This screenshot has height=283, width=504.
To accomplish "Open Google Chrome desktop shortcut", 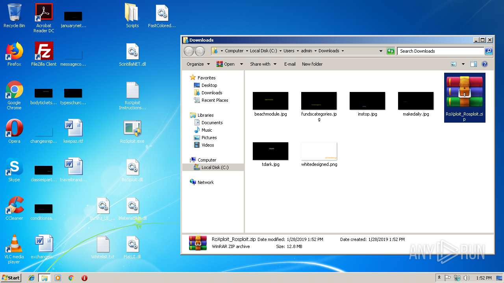I will (x=14, y=95).
